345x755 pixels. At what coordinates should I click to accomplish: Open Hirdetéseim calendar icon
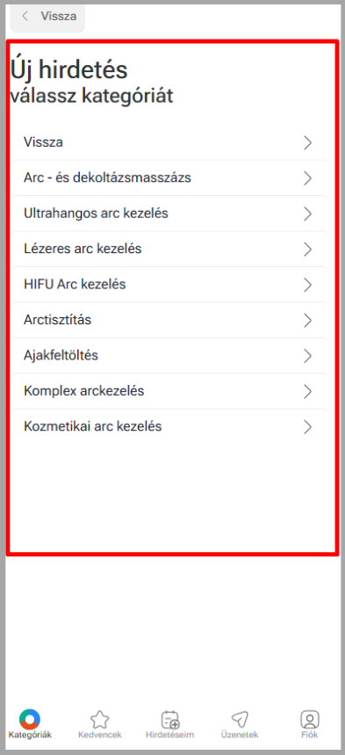[169, 719]
